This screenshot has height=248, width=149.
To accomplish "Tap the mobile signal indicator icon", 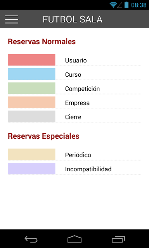I will (x=120, y=5).
